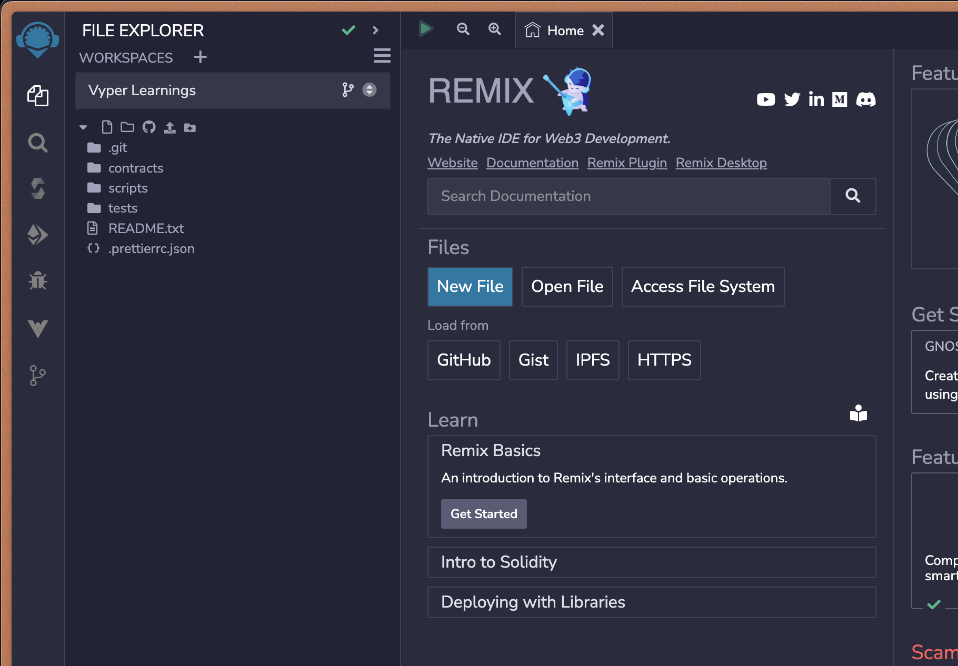Click upload file icon in explorer toolbar

click(x=169, y=127)
